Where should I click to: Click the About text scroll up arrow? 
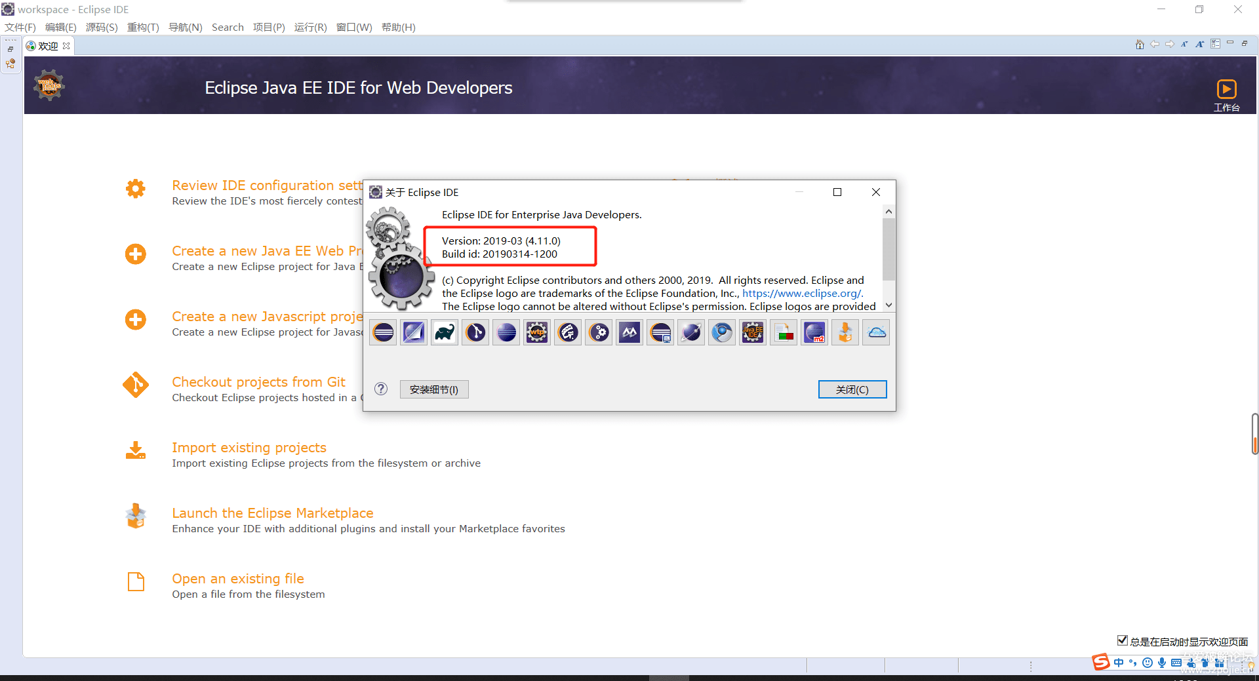[889, 211]
